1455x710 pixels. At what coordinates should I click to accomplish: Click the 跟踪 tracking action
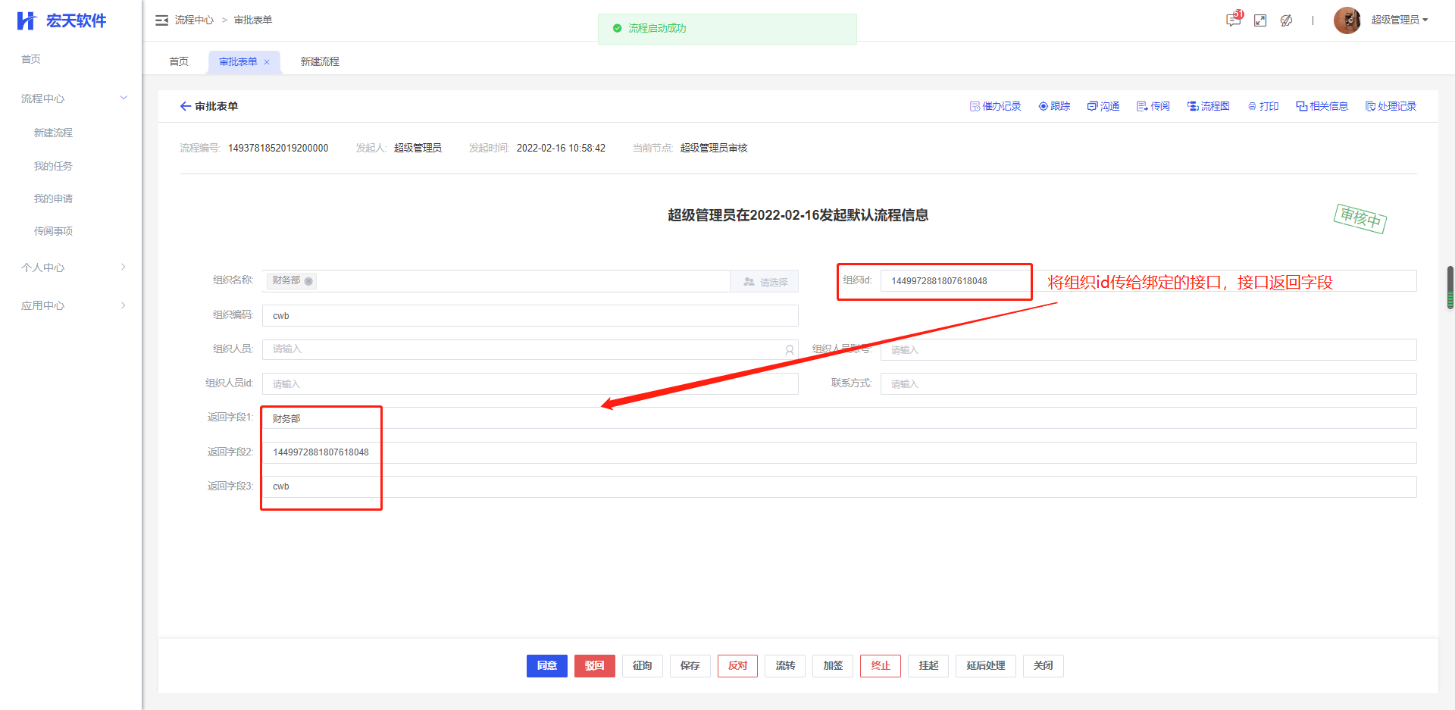[x=1054, y=107]
